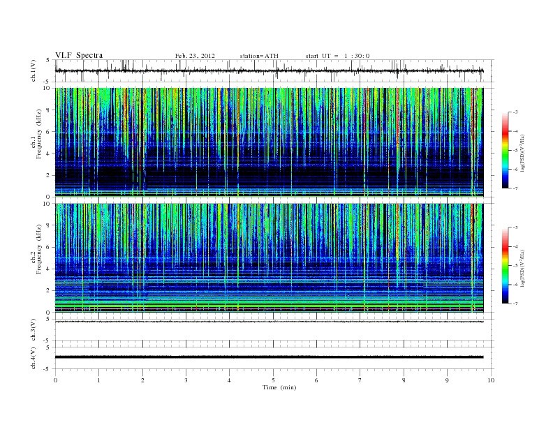Click the ch.2 spectrogram color bar
Screen dimensions: 553x427
pos(505,265)
